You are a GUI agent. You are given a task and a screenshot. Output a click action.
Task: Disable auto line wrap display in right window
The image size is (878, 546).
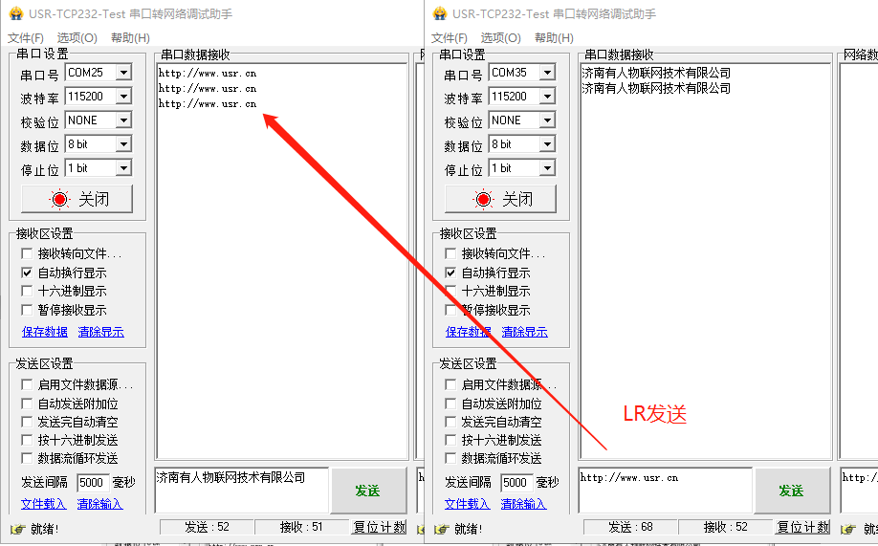(451, 273)
